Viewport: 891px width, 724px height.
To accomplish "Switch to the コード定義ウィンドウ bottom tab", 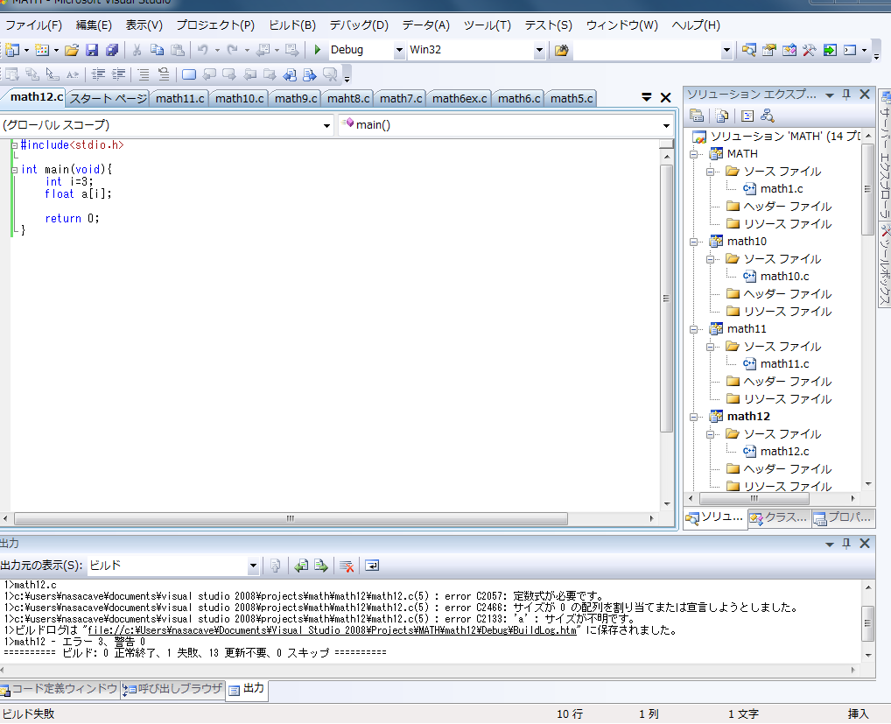I will (x=60, y=689).
